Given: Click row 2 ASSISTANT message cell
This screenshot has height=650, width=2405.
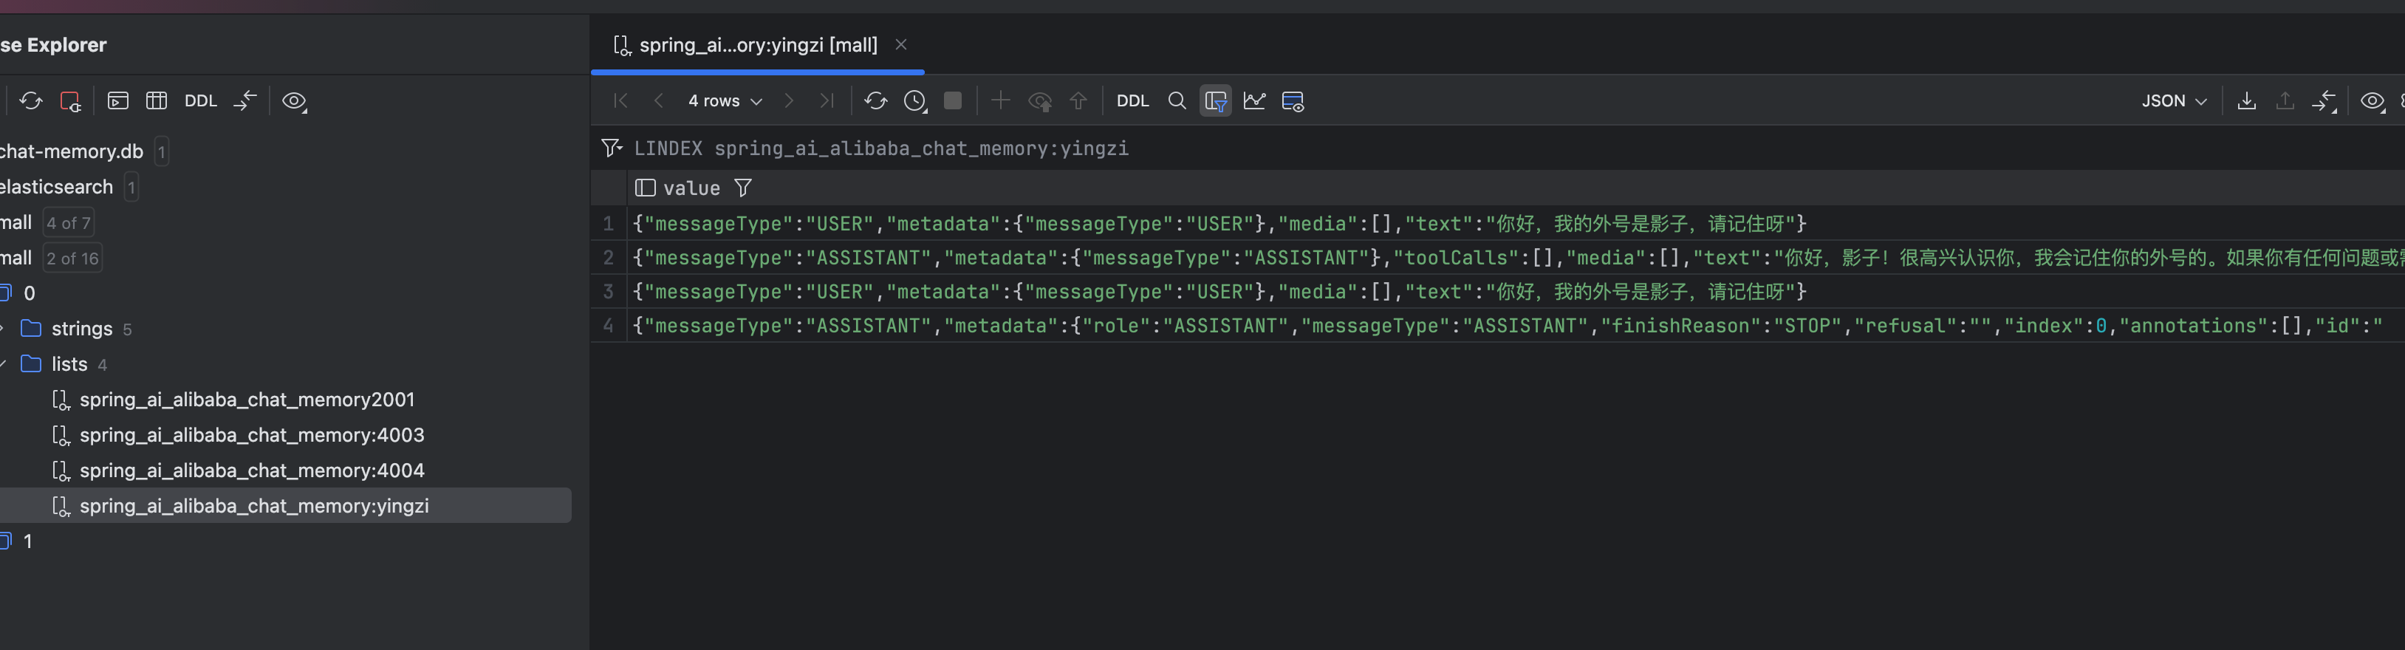Looking at the screenshot, I should pos(1516,258).
